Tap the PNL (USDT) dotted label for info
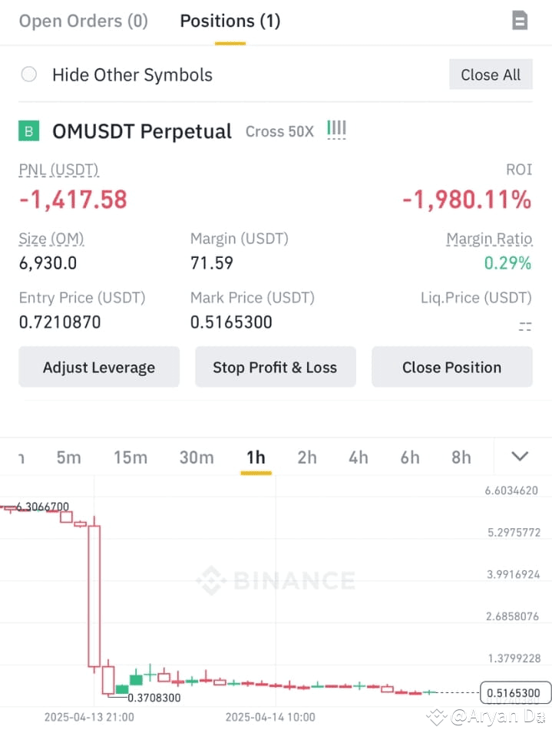 tap(58, 170)
